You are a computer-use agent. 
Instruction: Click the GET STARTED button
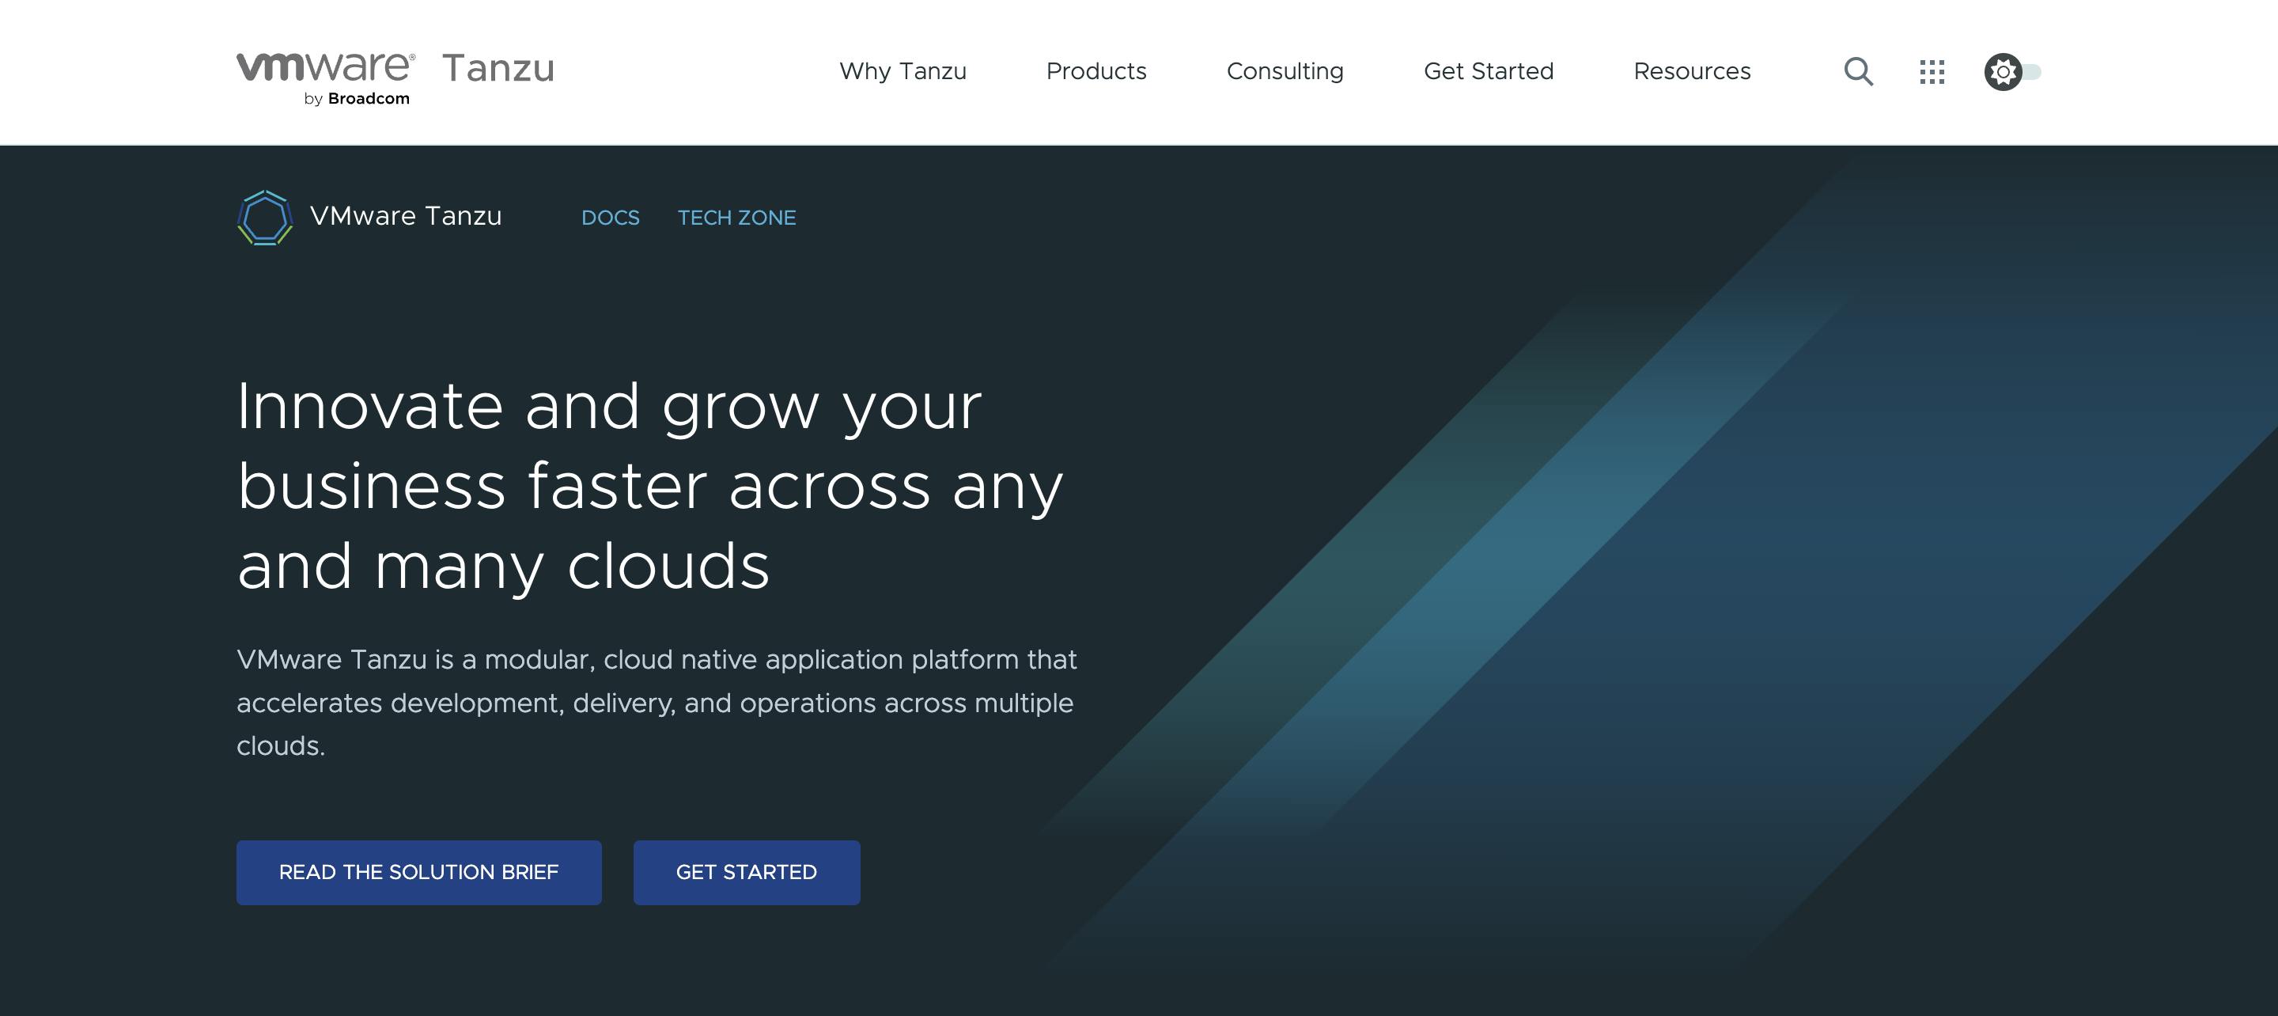pos(747,870)
